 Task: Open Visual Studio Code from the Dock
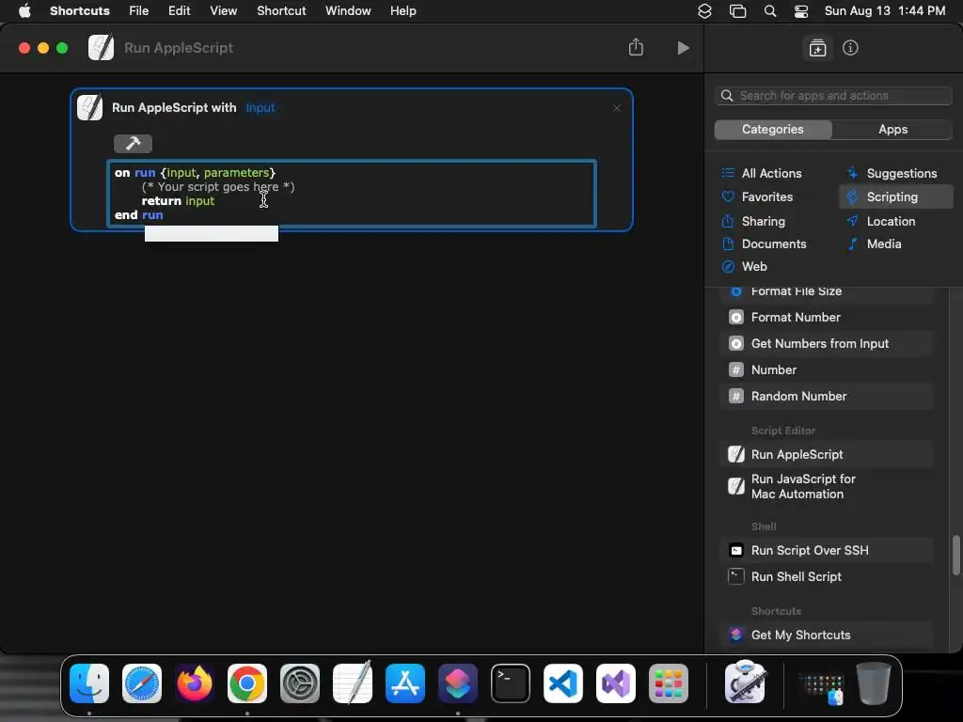click(x=563, y=683)
